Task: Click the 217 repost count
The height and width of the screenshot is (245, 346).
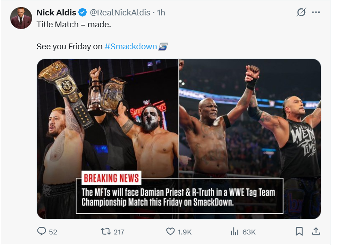Action: coord(119,232)
